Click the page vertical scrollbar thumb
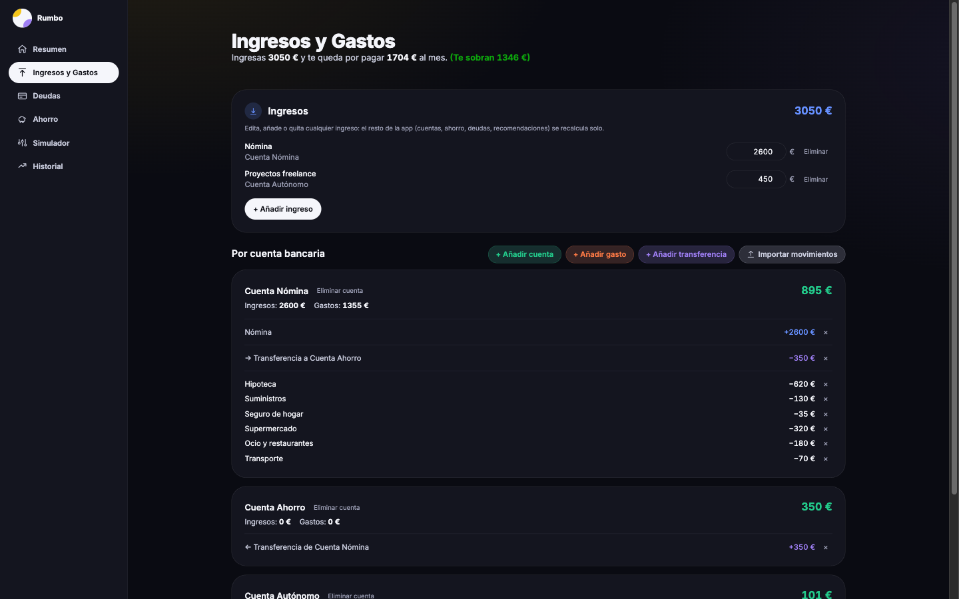The width and height of the screenshot is (959, 599). click(x=954, y=250)
